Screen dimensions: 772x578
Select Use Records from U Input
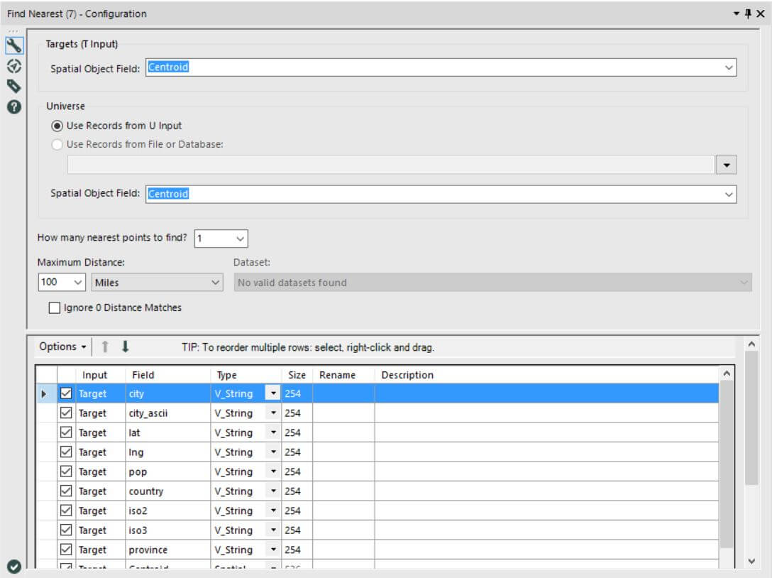57,126
